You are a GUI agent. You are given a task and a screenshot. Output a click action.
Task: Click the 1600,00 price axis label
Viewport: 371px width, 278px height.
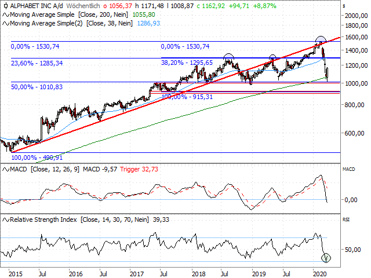[x=356, y=37]
